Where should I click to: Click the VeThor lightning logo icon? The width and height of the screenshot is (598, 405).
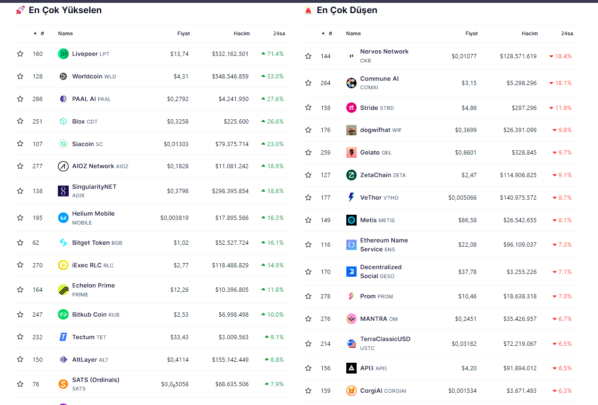(x=351, y=198)
